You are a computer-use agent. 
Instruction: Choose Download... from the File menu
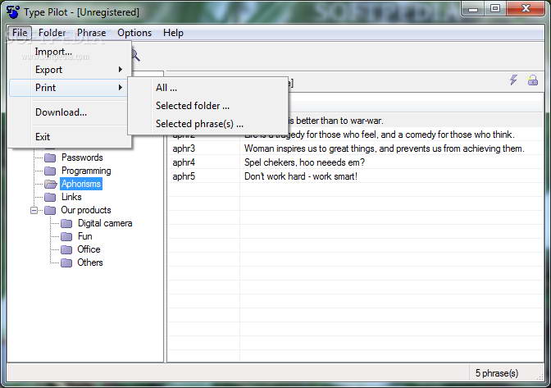pos(70,112)
